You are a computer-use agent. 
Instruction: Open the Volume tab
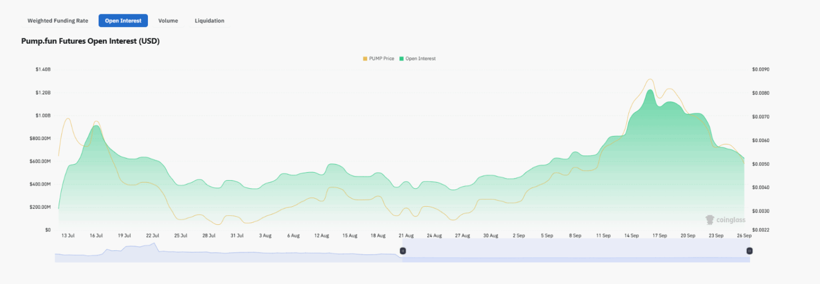(x=168, y=21)
